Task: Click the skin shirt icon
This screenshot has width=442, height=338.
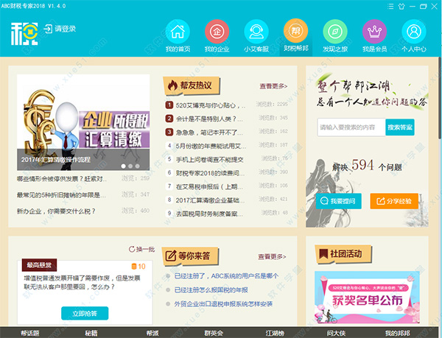Action: point(401,6)
